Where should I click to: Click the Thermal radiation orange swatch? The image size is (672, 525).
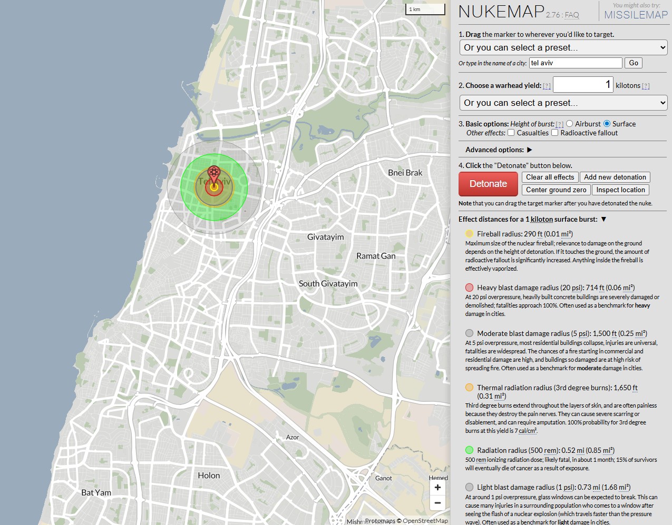469,388
